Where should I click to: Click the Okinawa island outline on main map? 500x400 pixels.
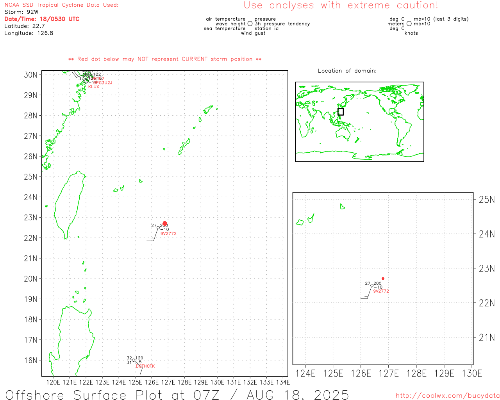pyautogui.click(x=184, y=146)
